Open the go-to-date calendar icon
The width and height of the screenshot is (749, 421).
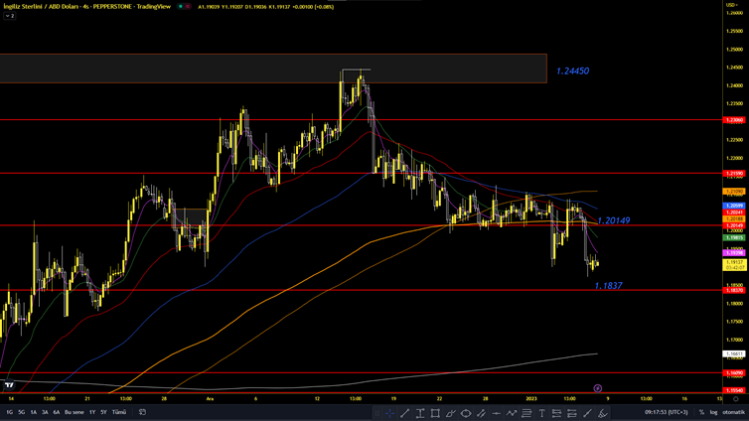click(142, 412)
